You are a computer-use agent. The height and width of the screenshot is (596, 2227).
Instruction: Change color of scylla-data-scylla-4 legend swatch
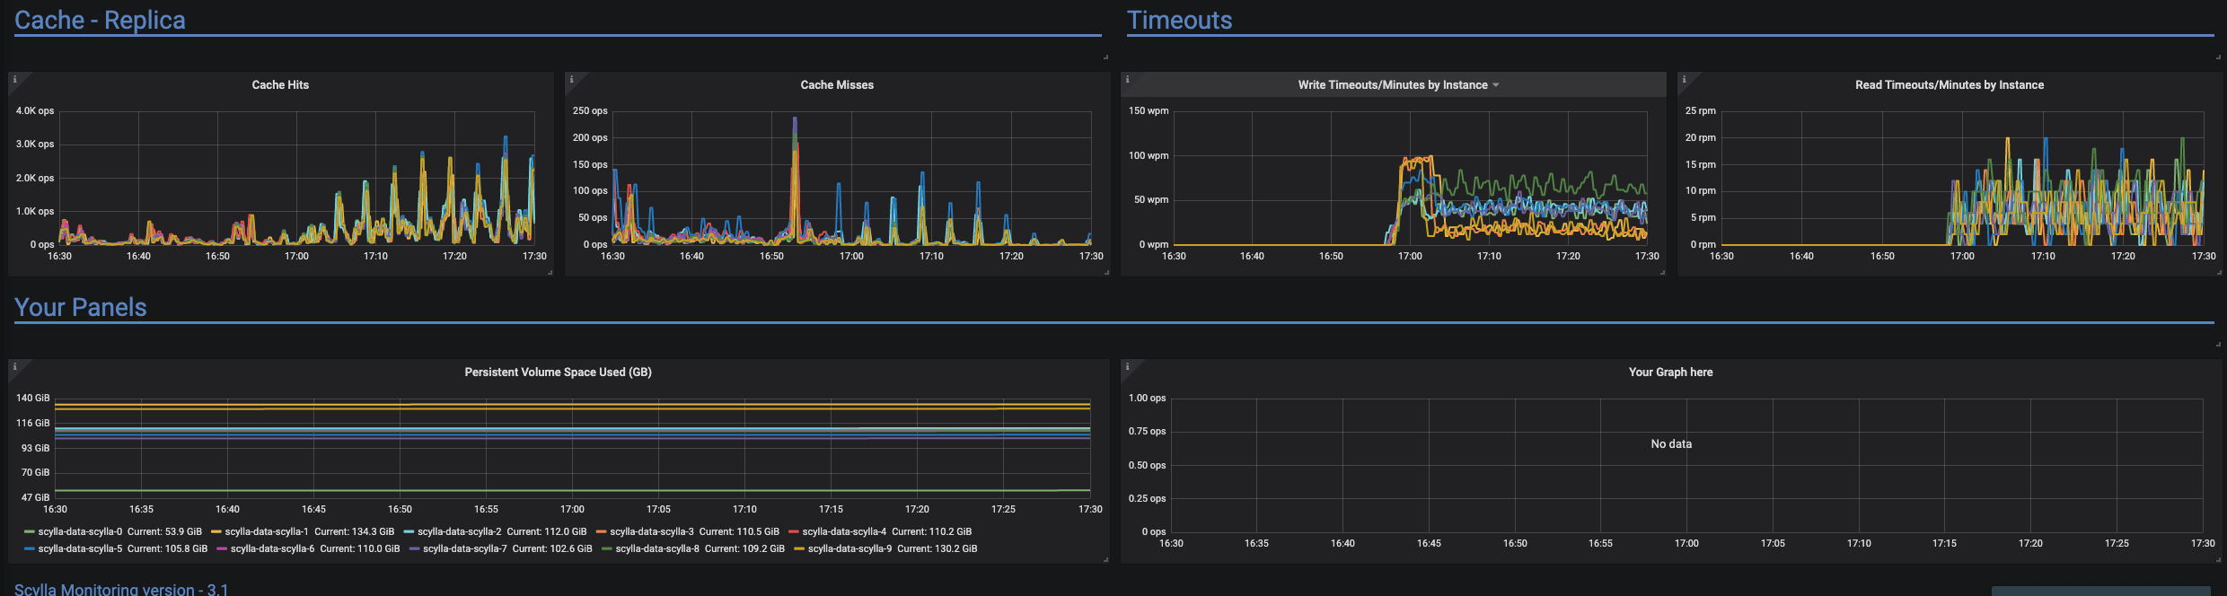(794, 531)
